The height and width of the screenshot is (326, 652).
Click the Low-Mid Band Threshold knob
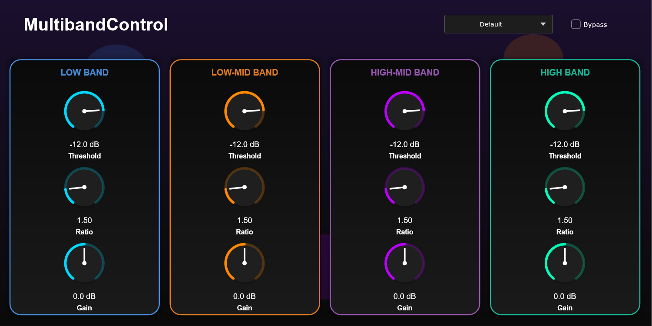tap(245, 111)
